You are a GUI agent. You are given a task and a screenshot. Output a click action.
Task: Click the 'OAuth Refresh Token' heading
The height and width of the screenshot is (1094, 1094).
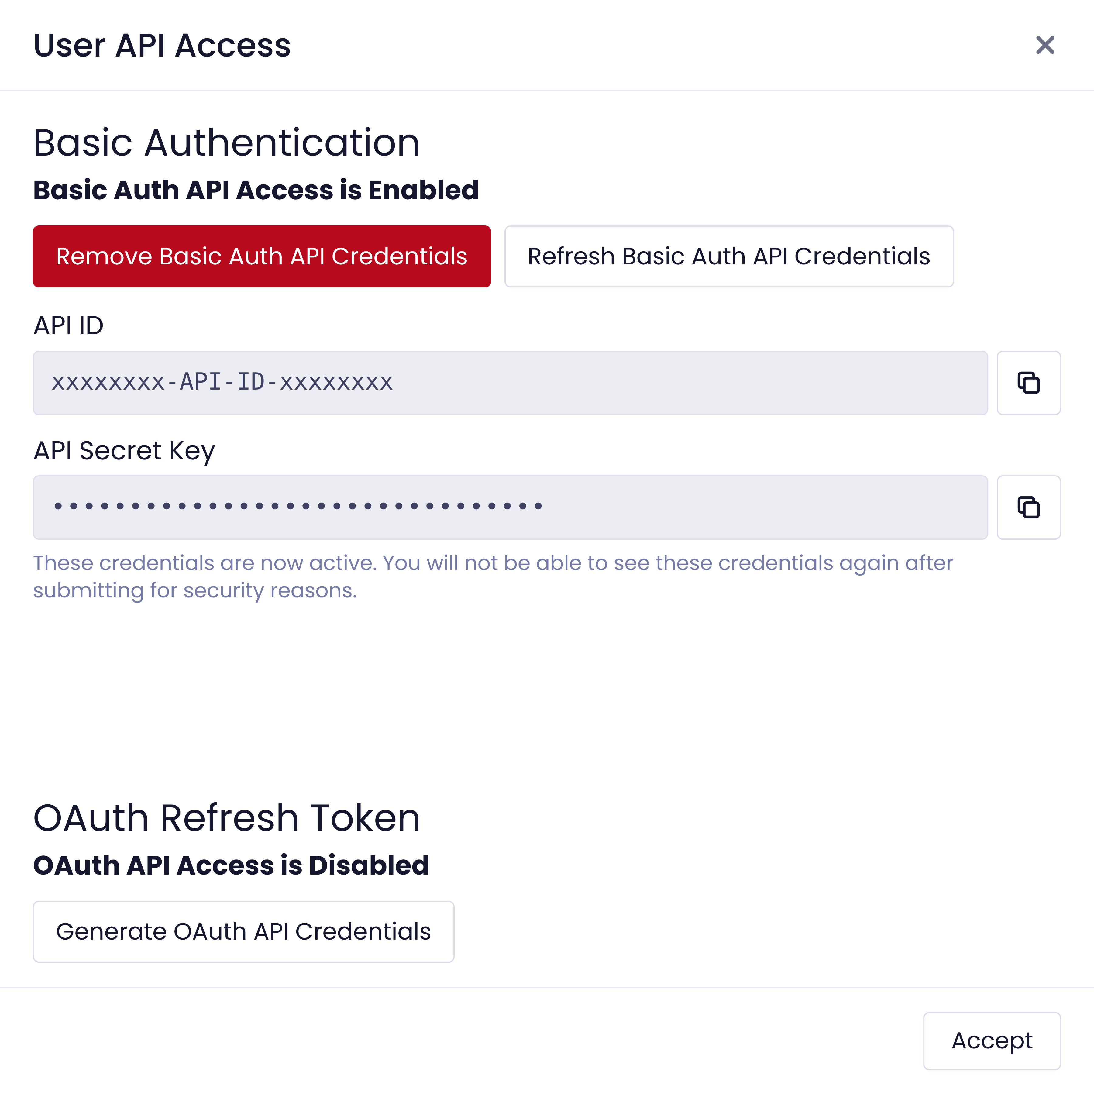pos(226,818)
